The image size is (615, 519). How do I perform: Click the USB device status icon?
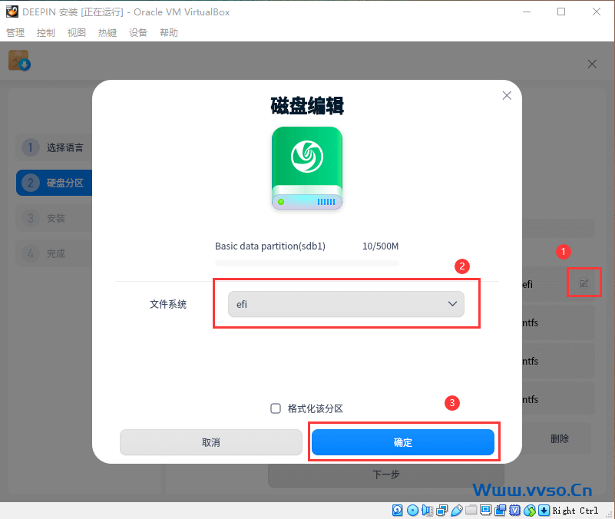pos(456,510)
